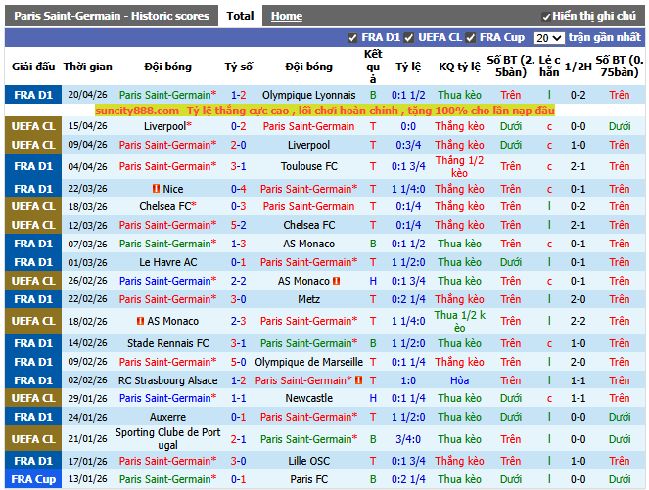Image resolution: width=649 pixels, height=490 pixels.
Task: Uncheck the FRA D1 league filter checkbox
Action: click(x=353, y=38)
